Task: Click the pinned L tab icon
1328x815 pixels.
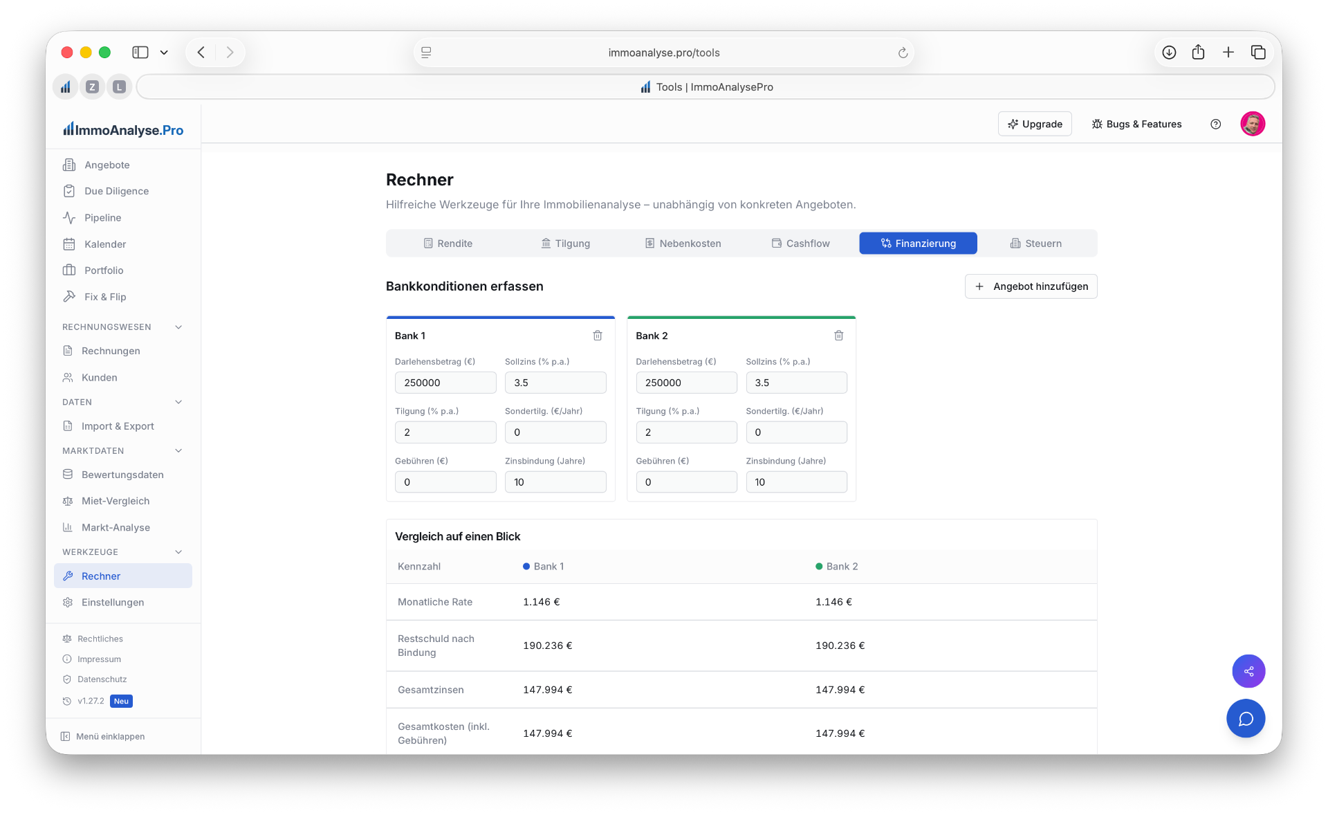Action: tap(119, 87)
